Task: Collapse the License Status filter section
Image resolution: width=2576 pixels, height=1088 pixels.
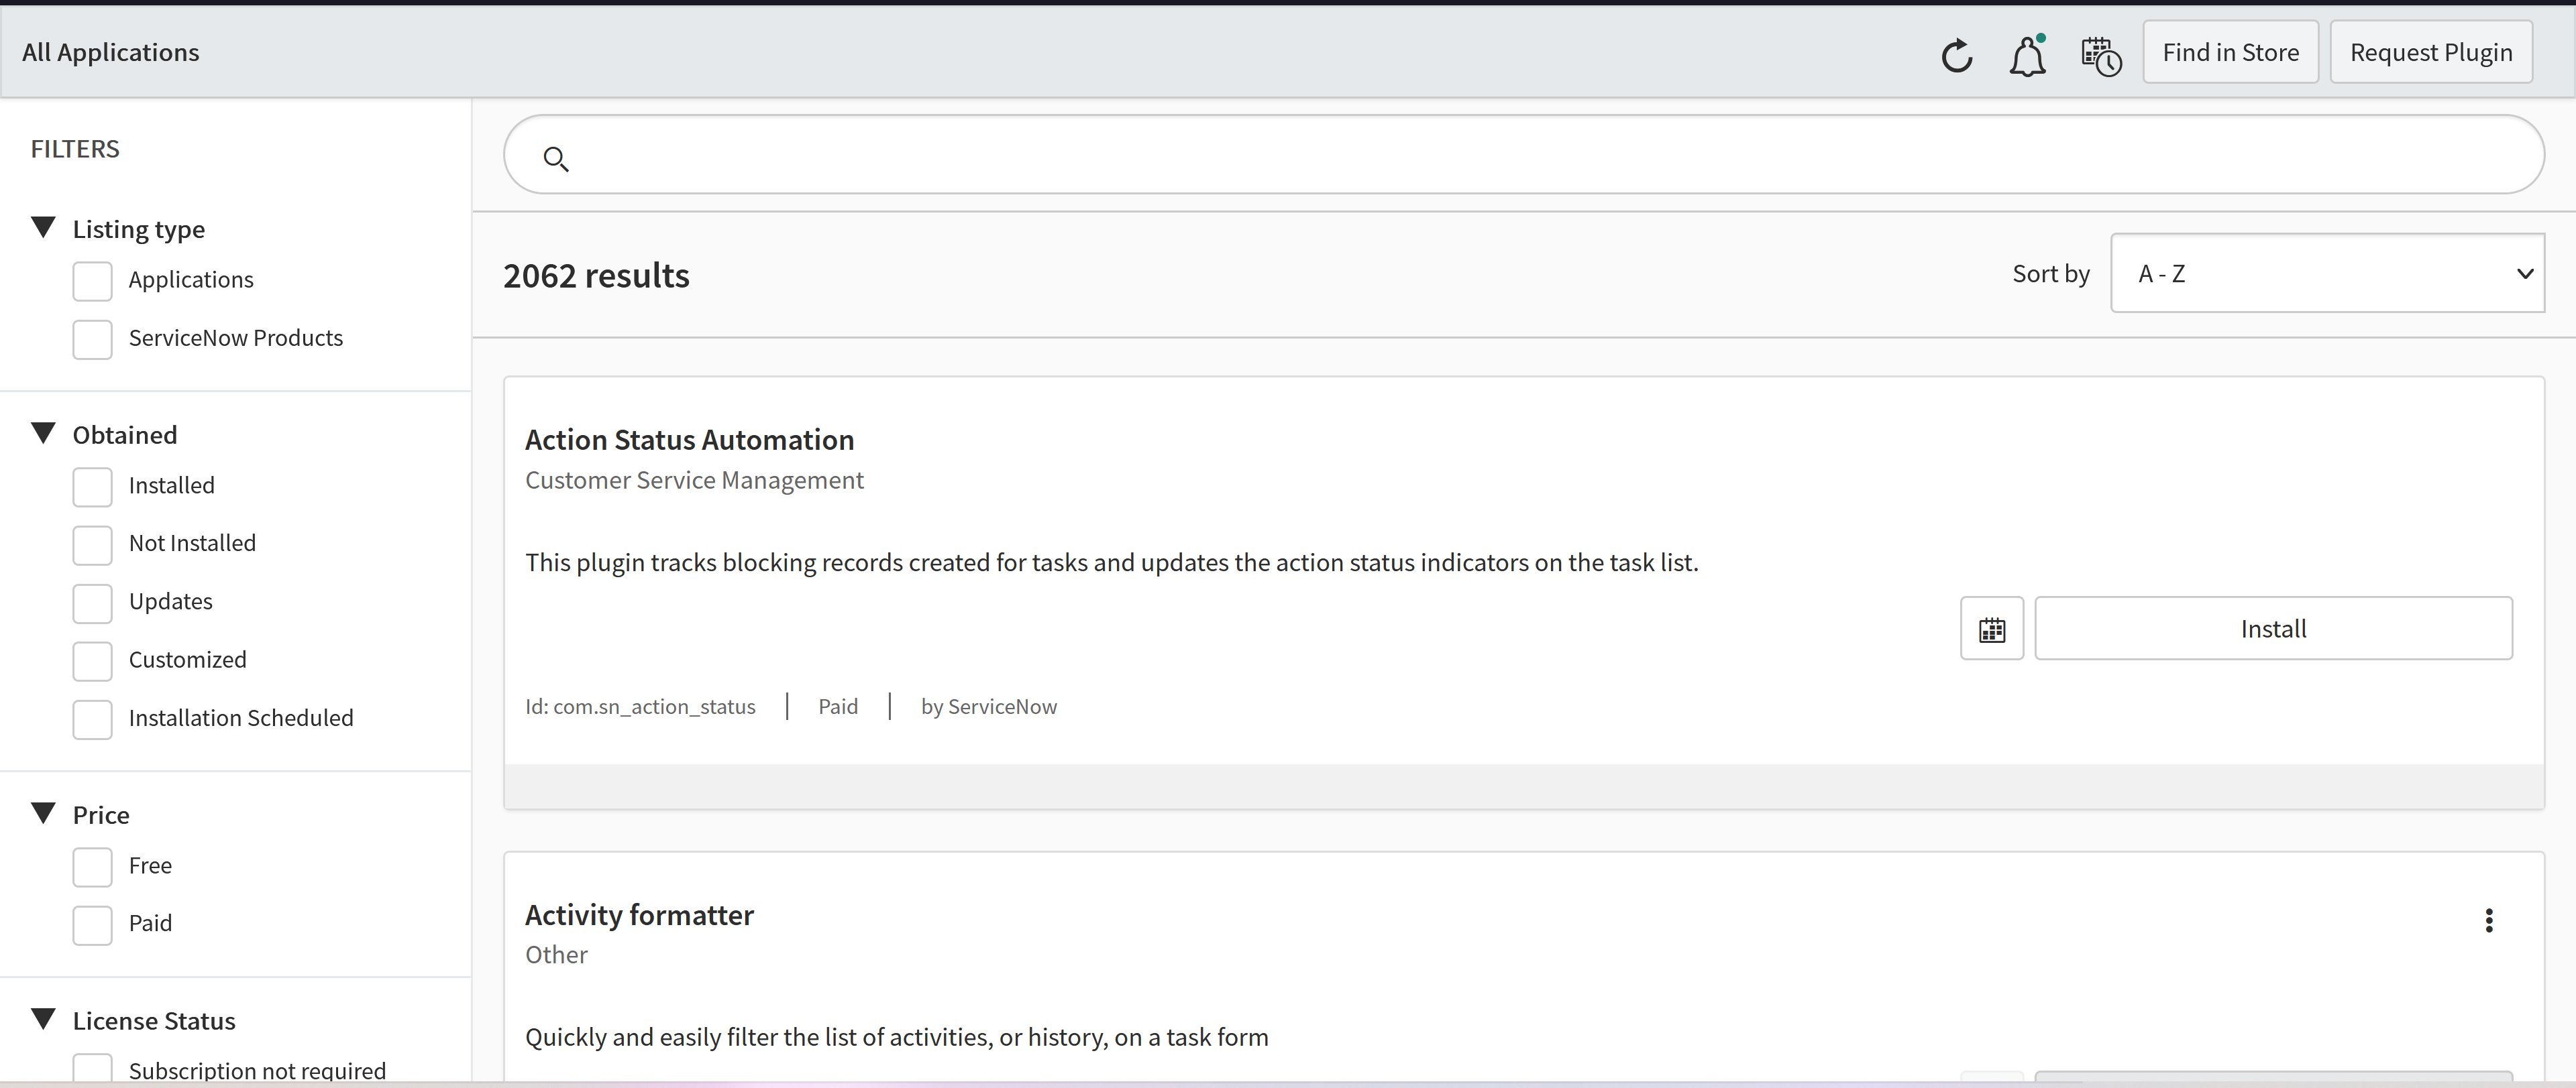Action: [x=43, y=1019]
